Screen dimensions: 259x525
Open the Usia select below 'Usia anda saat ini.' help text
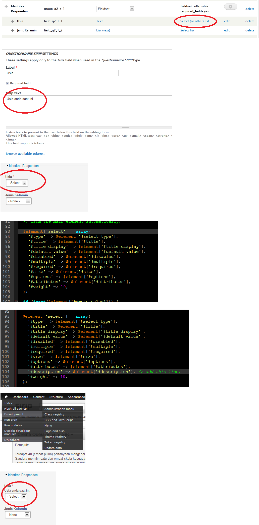pyautogui.click(x=17, y=496)
